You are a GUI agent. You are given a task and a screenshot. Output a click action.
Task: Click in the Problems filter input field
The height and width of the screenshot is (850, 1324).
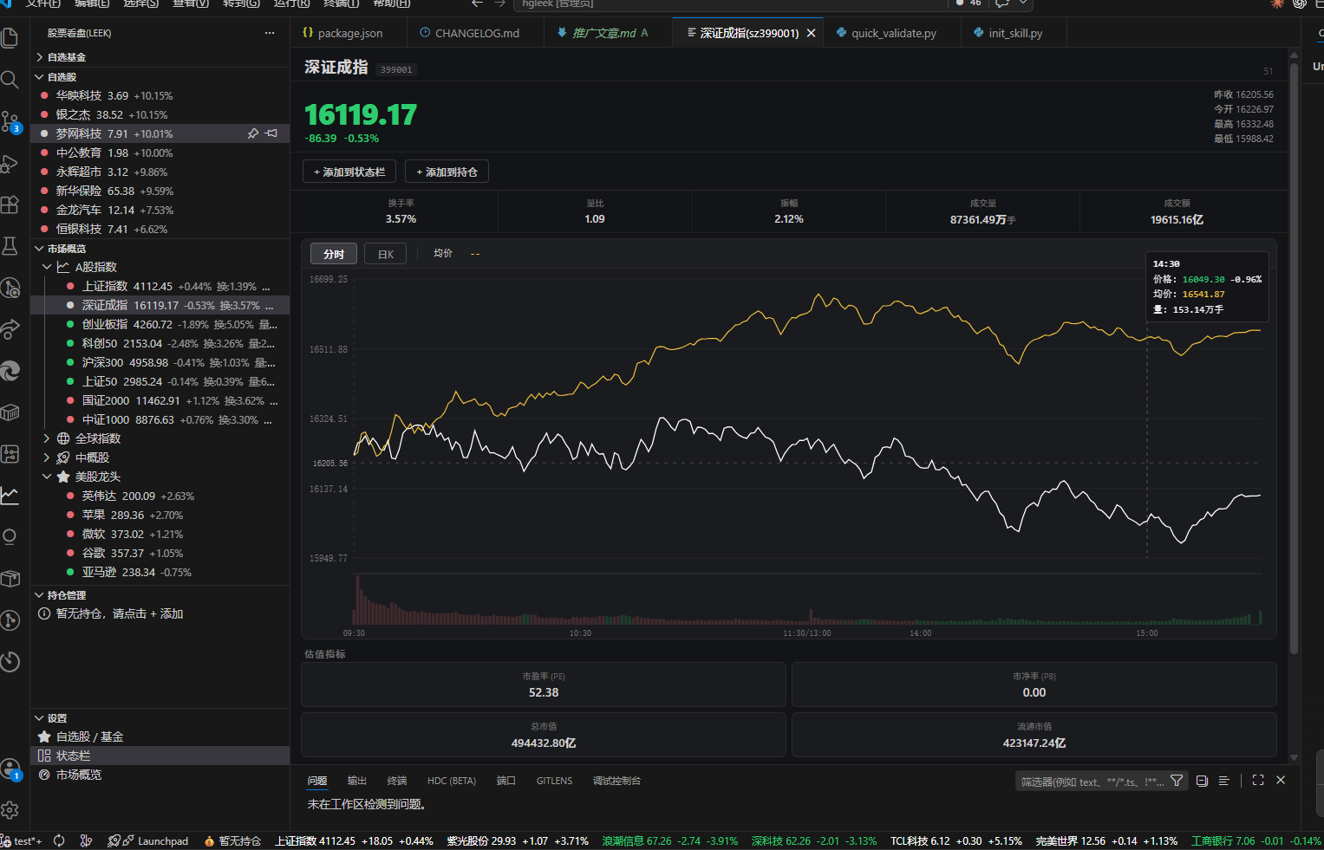pos(1091,782)
